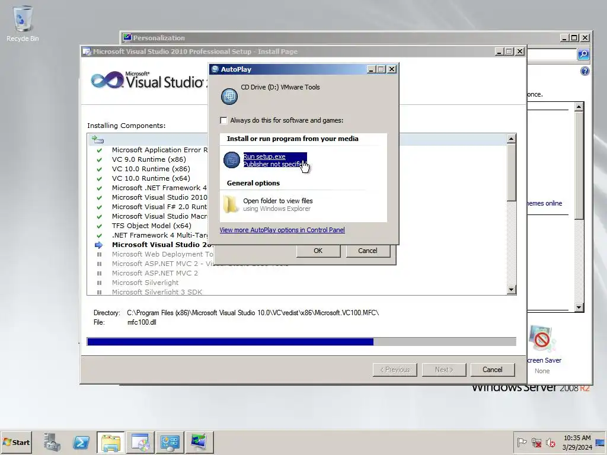
Task: Select VC 10.0 Runtime (x64) row
Action: pyautogui.click(x=151, y=178)
